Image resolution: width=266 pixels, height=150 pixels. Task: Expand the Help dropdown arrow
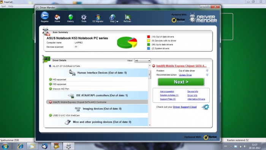pyautogui.click(x=117, y=22)
